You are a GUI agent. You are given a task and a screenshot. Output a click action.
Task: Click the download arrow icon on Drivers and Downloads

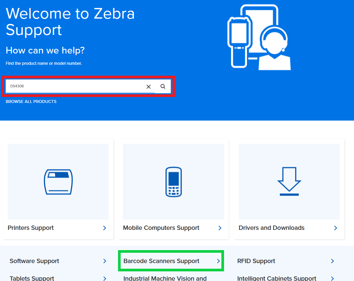pos(289,181)
